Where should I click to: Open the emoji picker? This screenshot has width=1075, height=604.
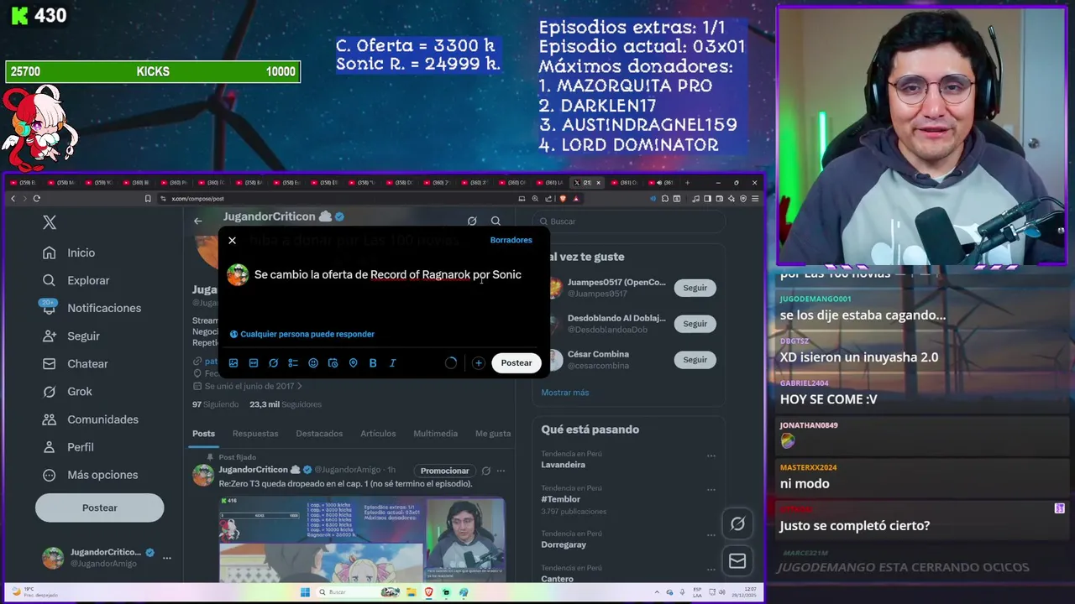click(313, 363)
